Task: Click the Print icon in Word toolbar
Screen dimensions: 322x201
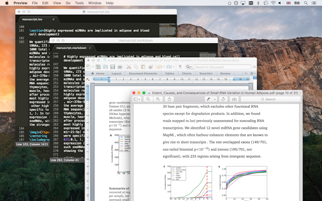Action: click(120, 67)
